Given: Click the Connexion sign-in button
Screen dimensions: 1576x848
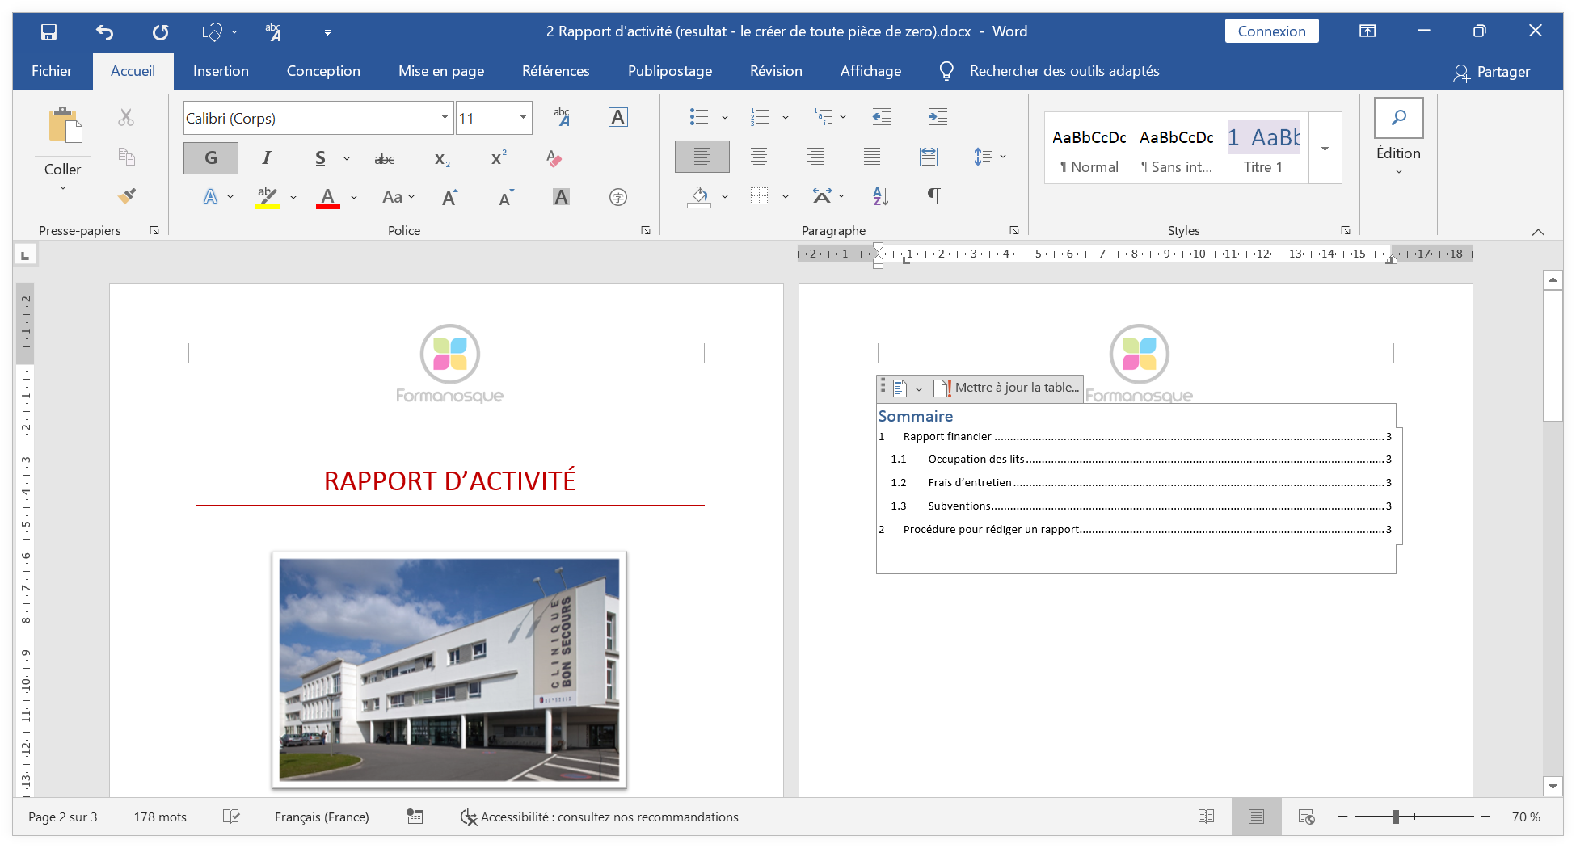Looking at the screenshot, I should coord(1271,31).
